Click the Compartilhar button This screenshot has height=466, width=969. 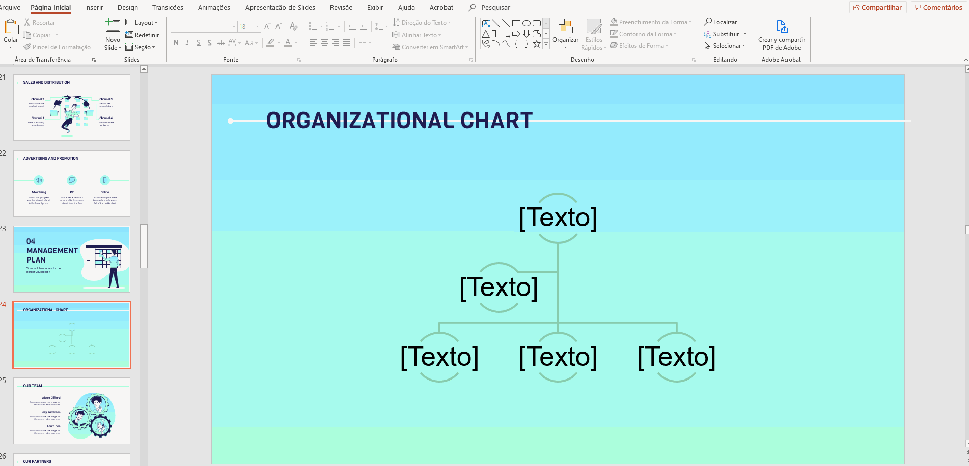878,7
